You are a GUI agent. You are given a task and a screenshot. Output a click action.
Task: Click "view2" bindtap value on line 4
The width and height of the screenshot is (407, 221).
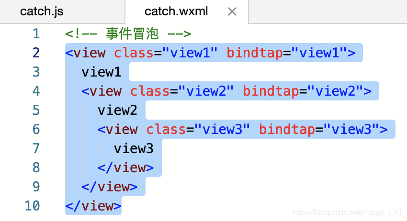tap(335, 91)
